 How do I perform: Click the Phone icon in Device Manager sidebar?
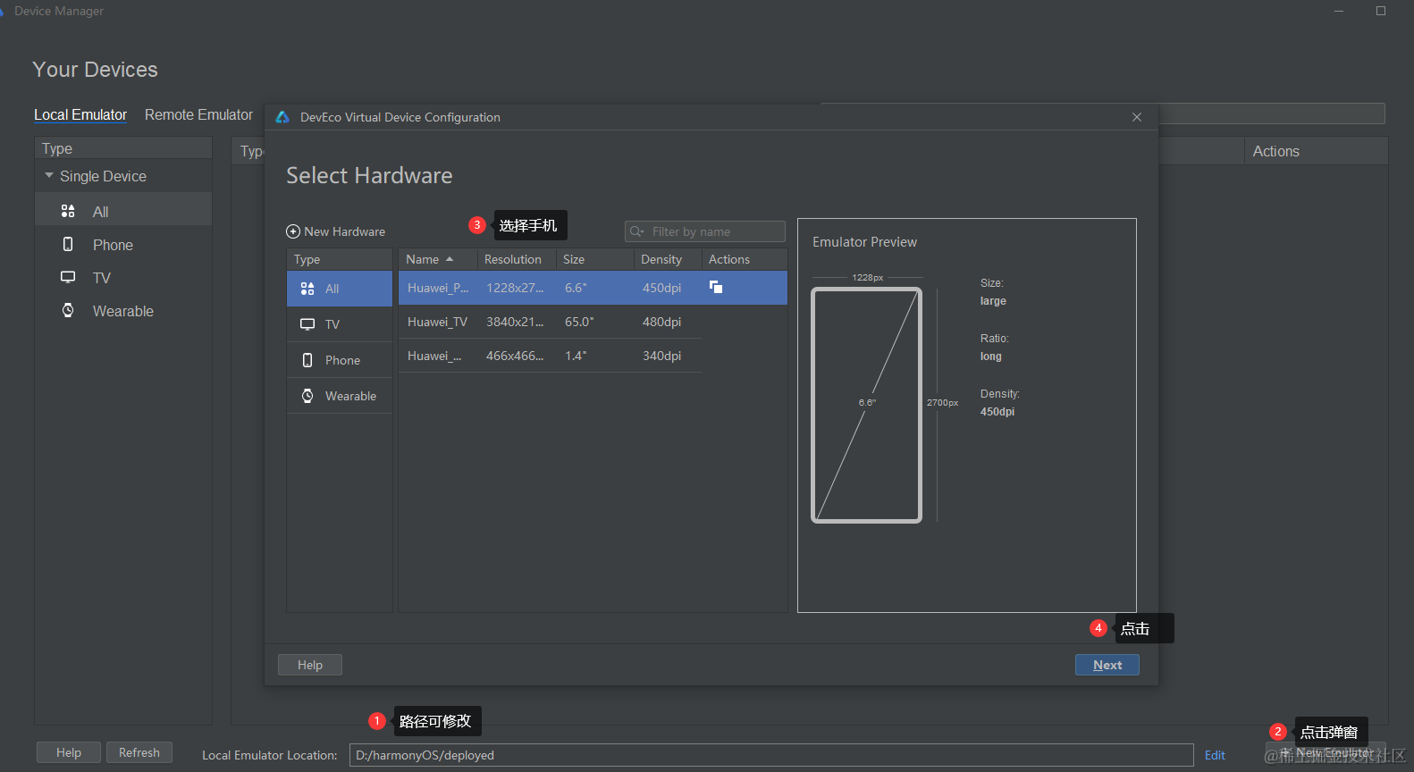[68, 244]
